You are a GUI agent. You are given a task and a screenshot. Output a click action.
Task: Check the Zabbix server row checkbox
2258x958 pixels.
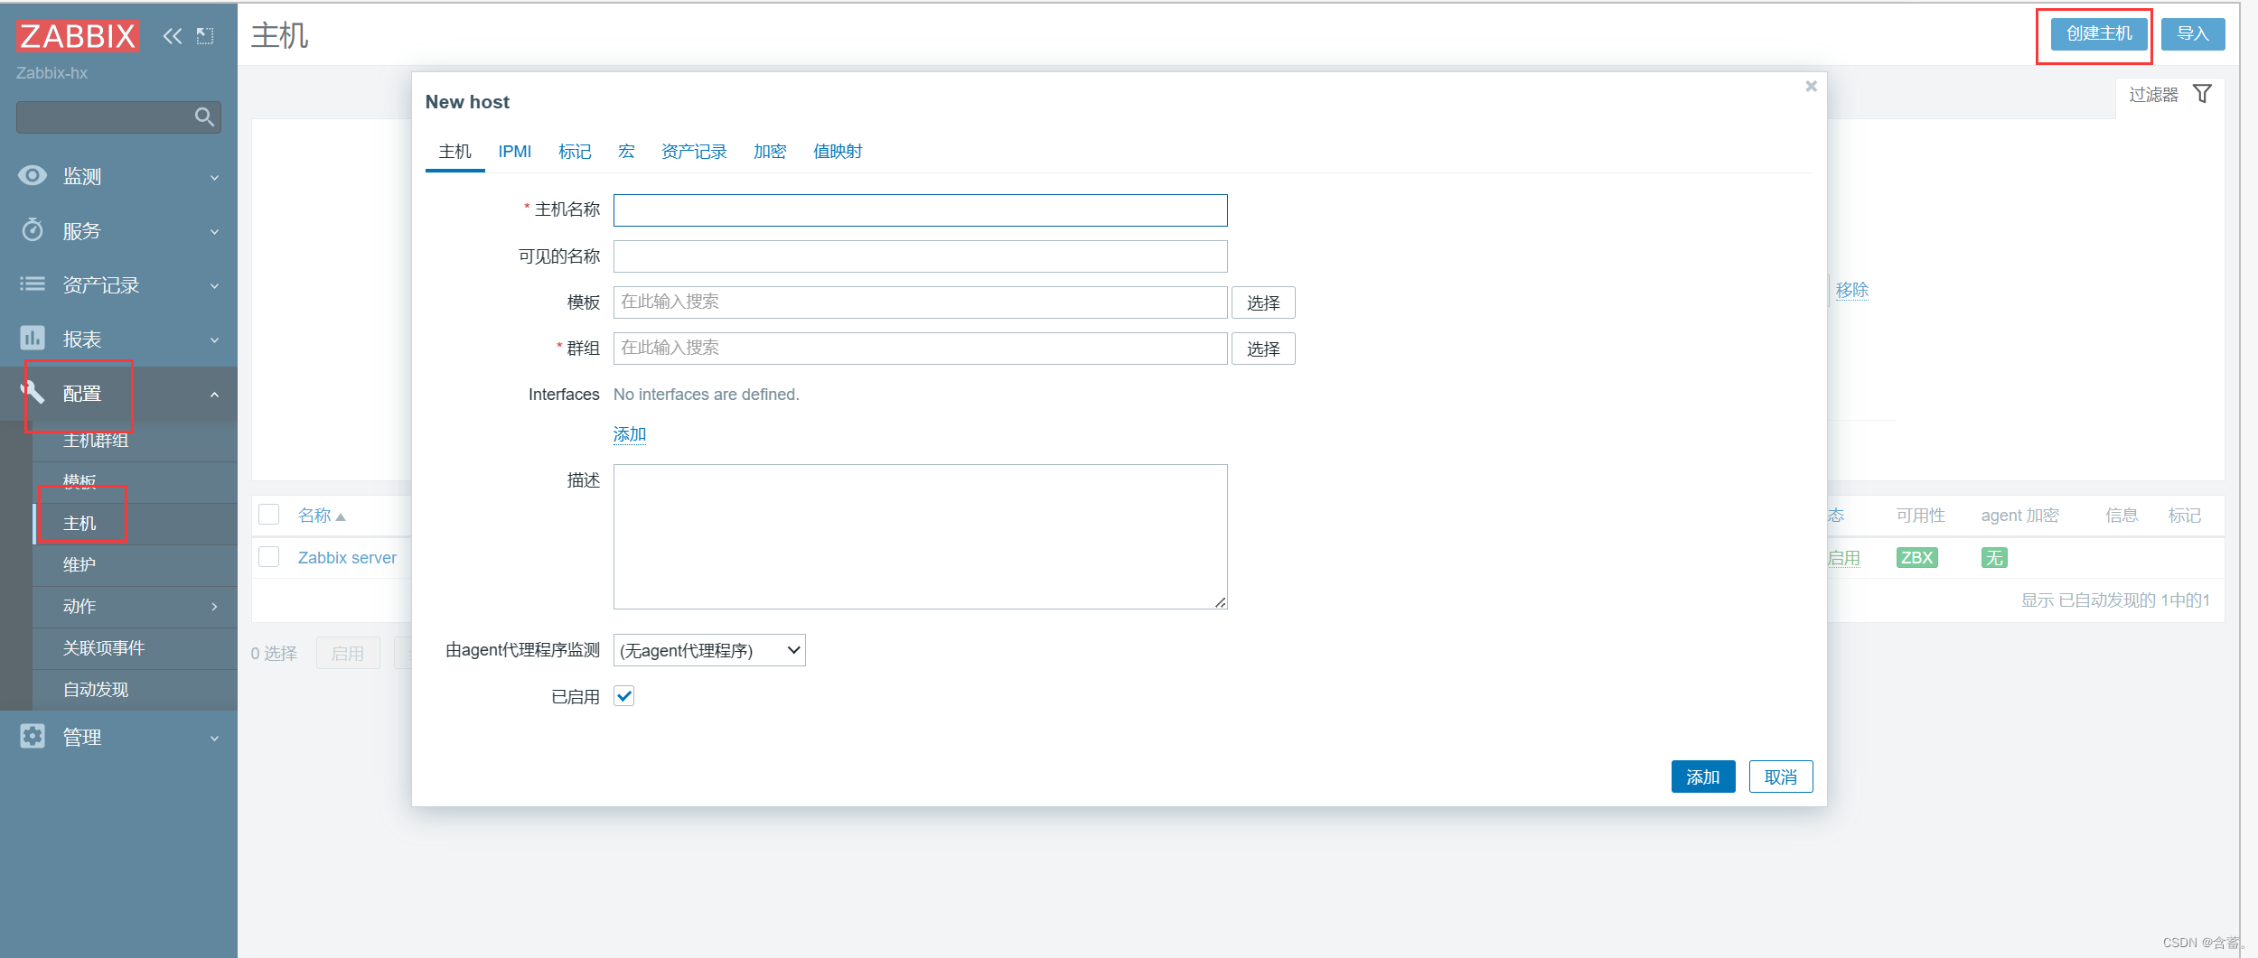[268, 556]
